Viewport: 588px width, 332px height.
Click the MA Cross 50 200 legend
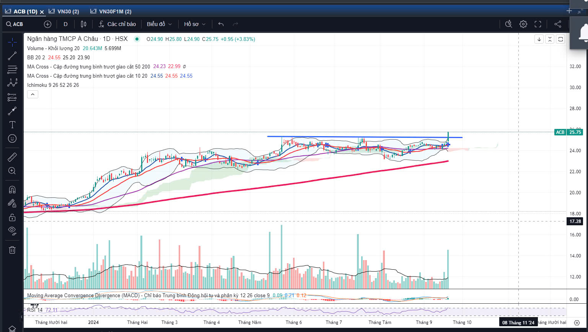click(89, 67)
